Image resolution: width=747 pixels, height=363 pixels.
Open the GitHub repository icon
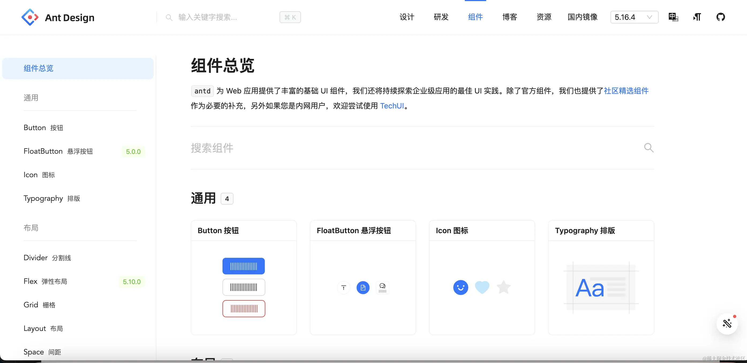(720, 17)
